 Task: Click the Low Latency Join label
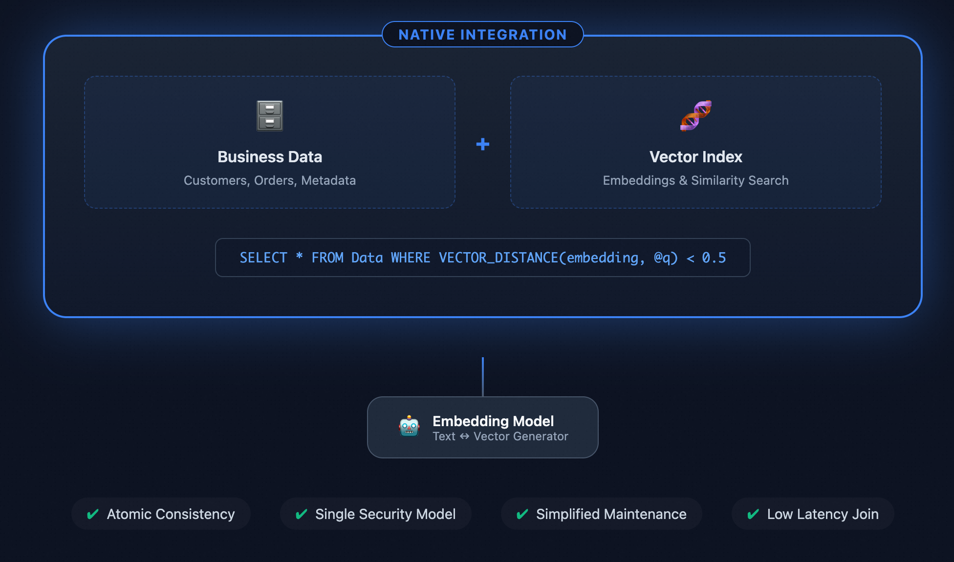pyautogui.click(x=823, y=514)
